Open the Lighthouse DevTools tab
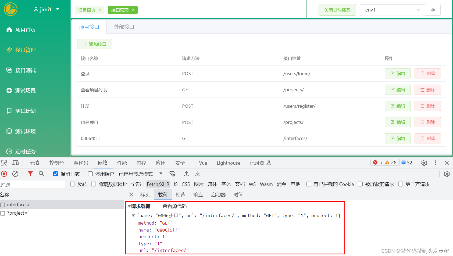The width and height of the screenshot is (453, 256). [x=229, y=163]
